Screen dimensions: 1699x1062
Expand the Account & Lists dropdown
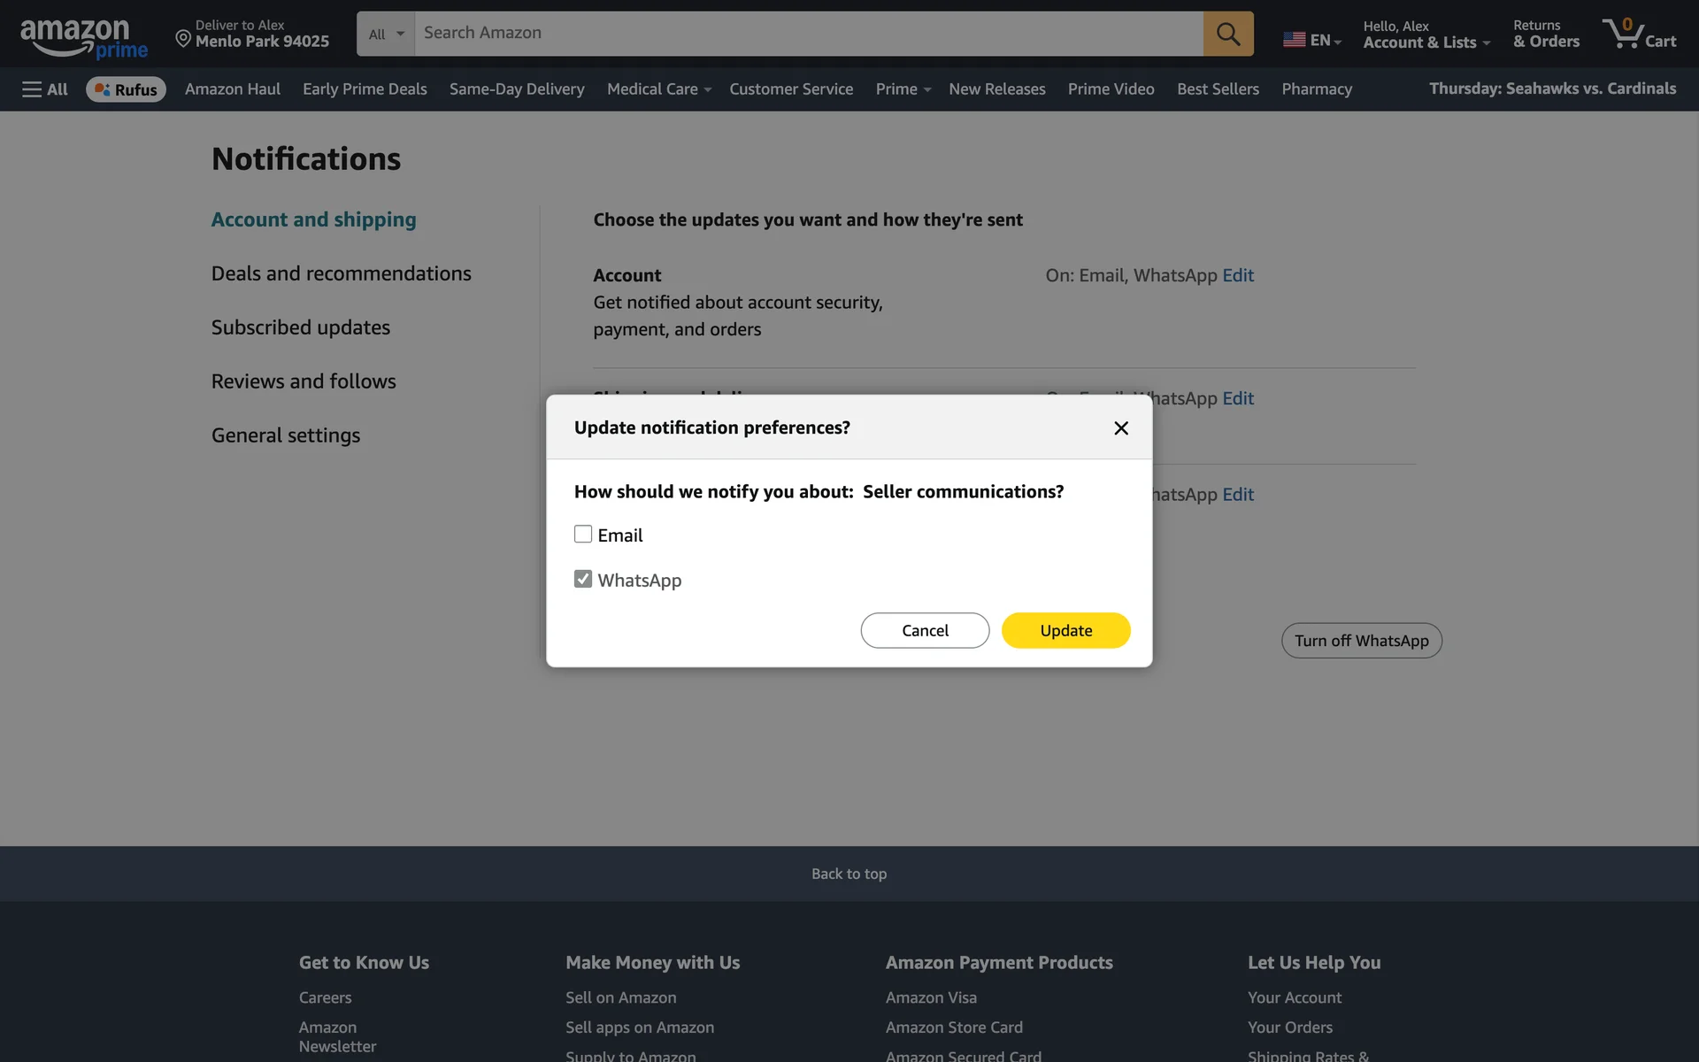(x=1426, y=42)
